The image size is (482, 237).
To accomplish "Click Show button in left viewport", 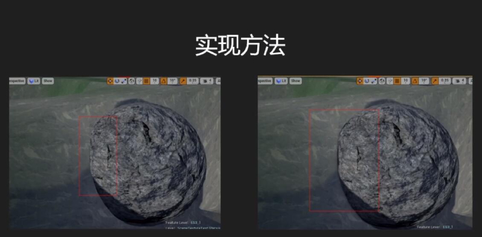I will (x=48, y=81).
